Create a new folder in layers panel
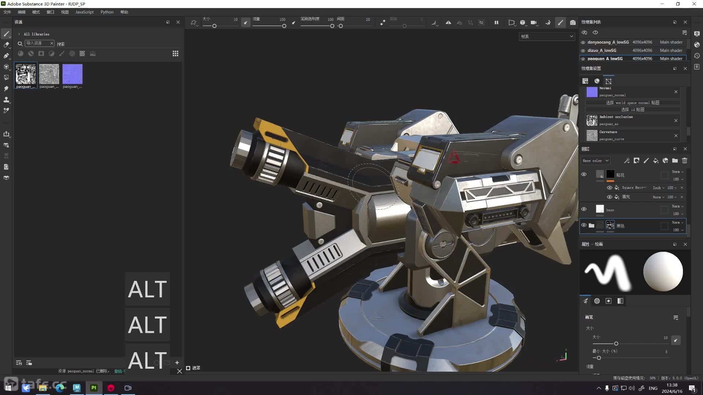Screen dimensions: 703x395 pyautogui.click(x=675, y=161)
